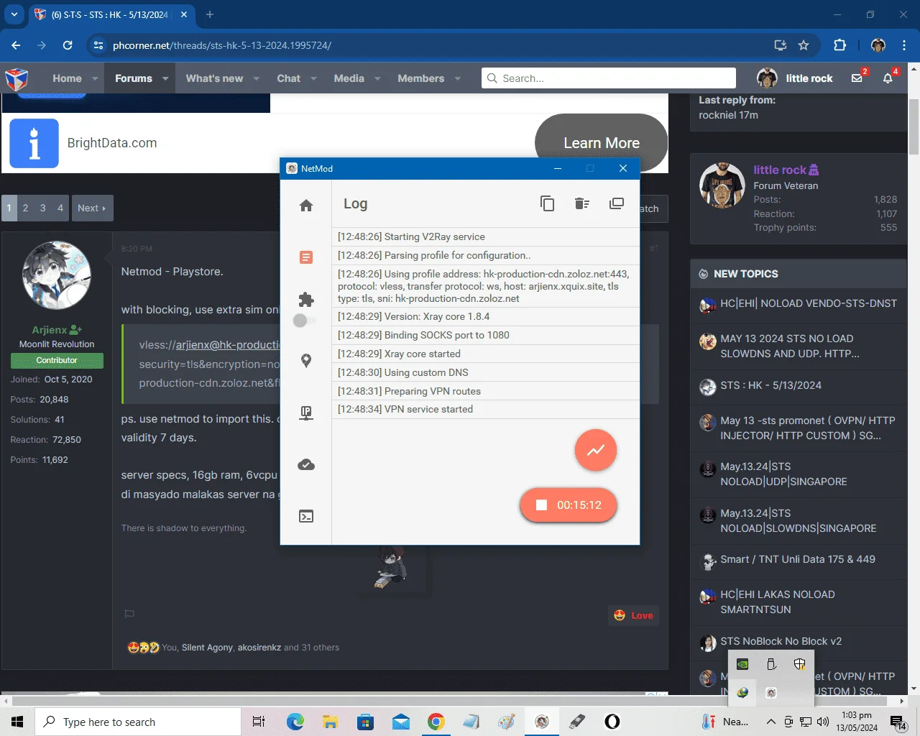This screenshot has width=920, height=736.
Task: Click the Learn More ad button
Action: 602,143
